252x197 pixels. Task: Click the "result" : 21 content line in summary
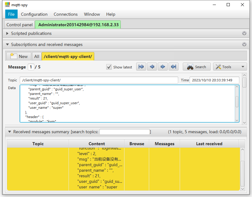pos(89,176)
